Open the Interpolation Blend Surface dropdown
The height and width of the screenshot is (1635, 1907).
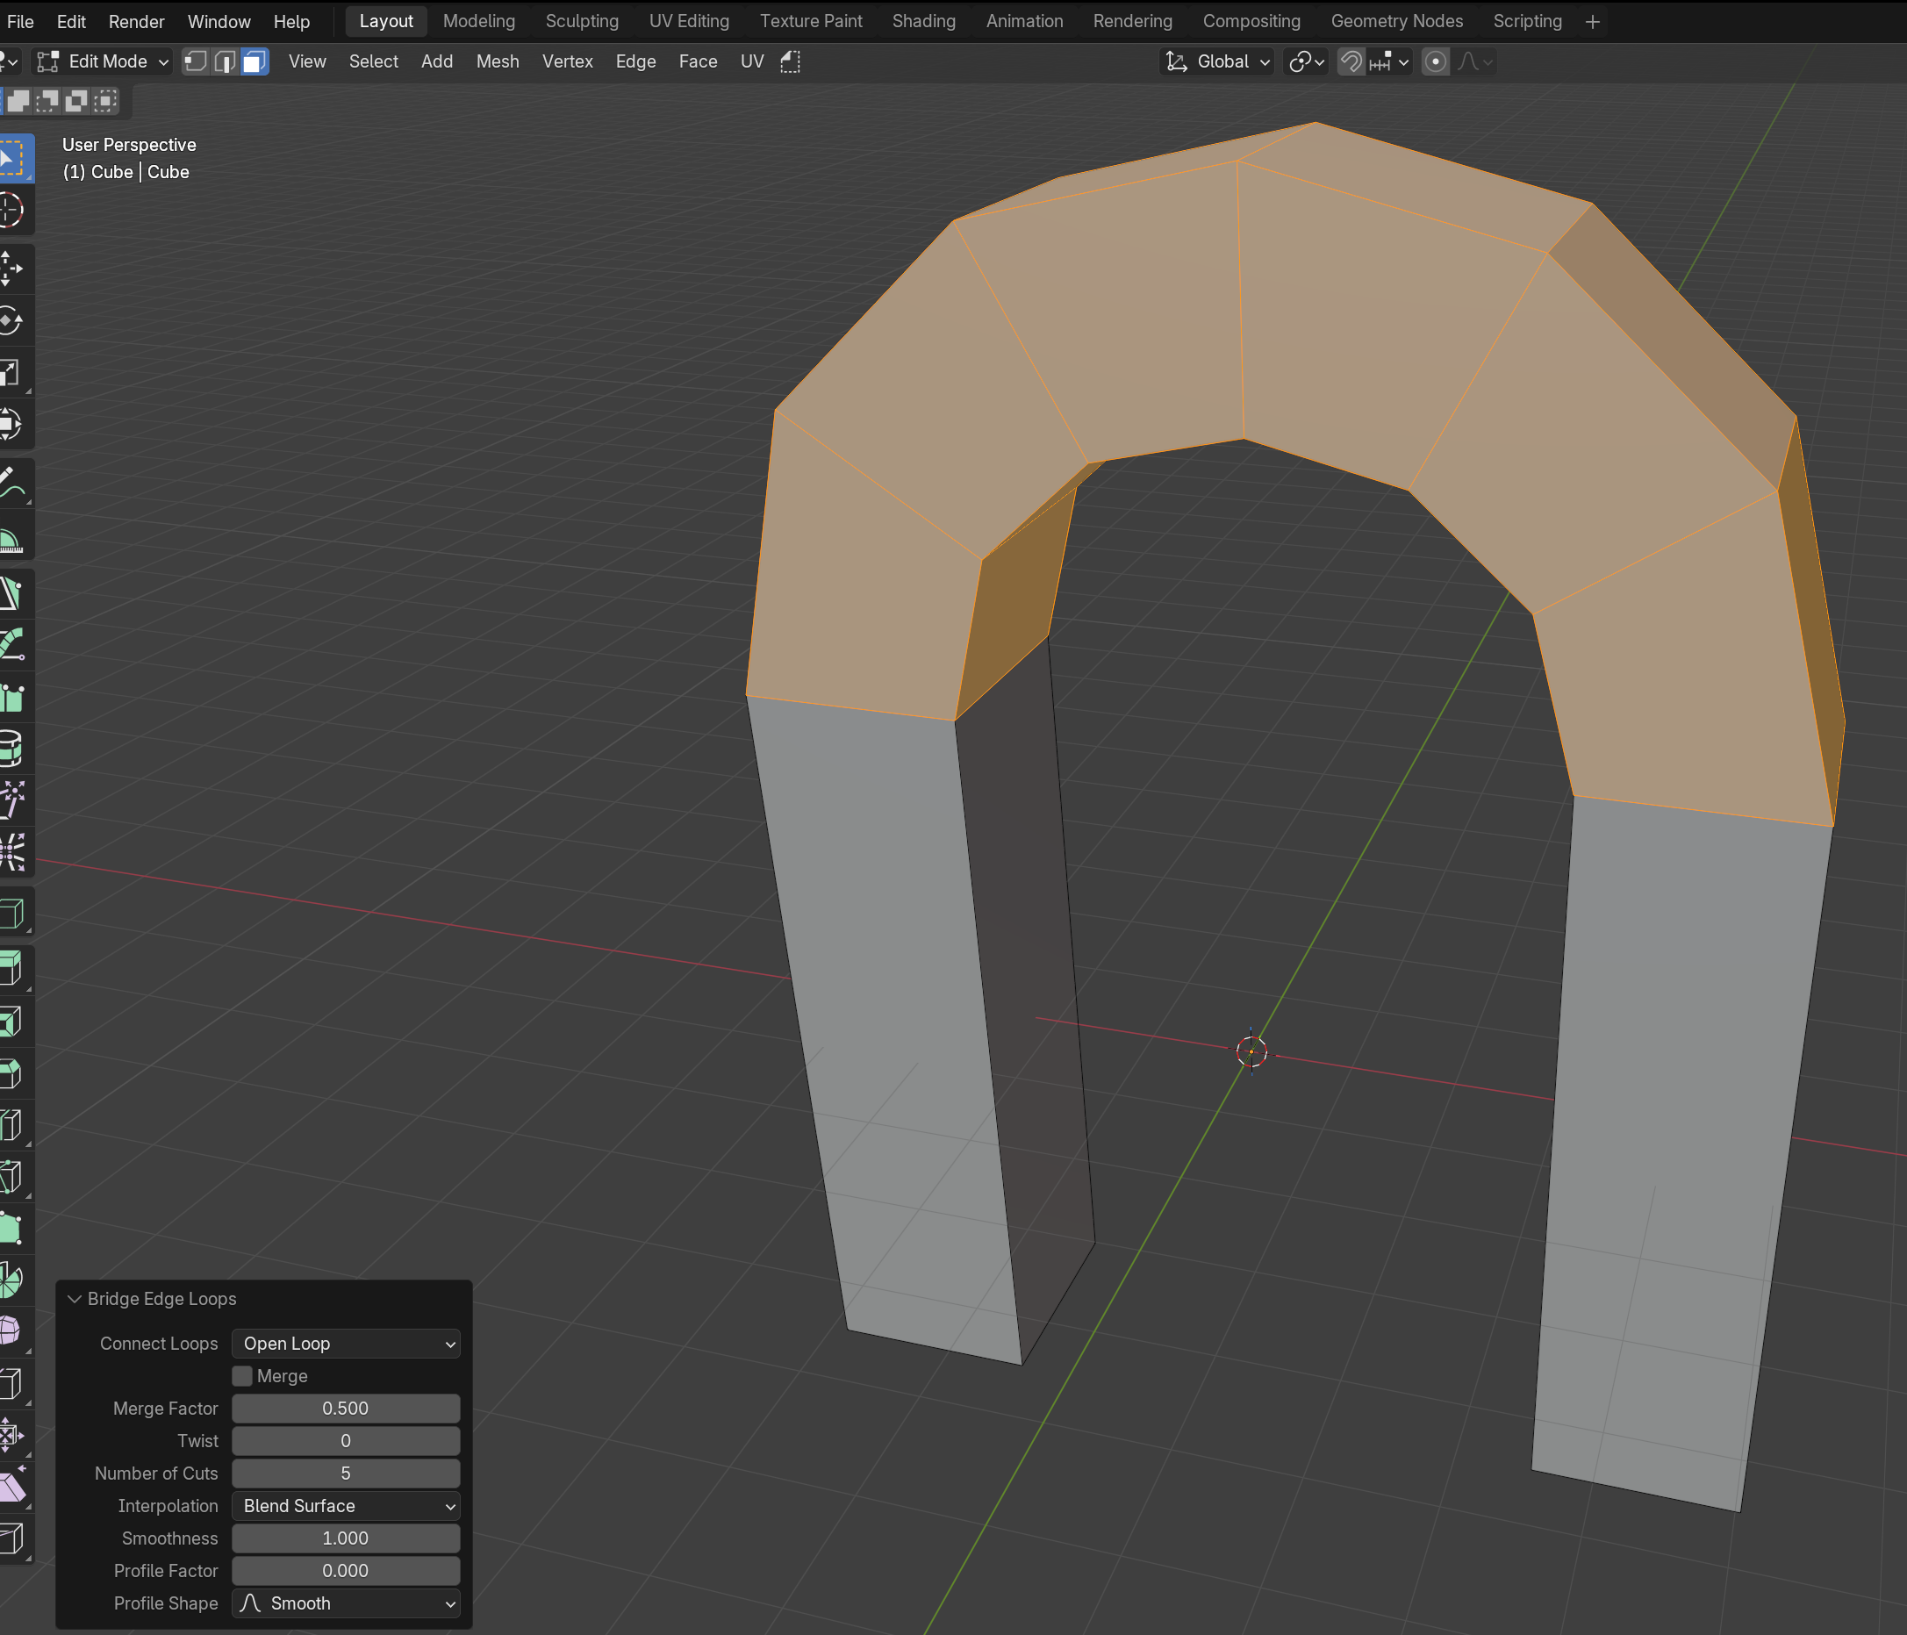[x=346, y=1506]
